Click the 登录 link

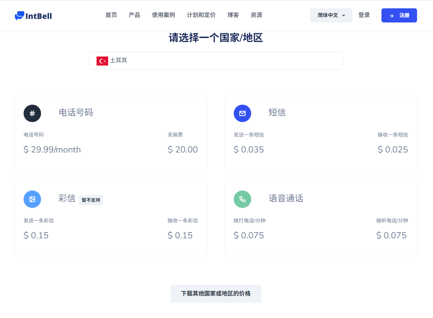[364, 15]
